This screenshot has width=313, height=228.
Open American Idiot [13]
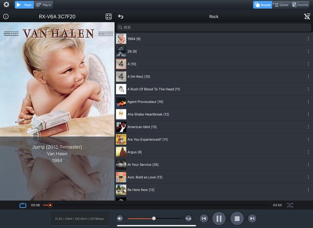coord(214,127)
